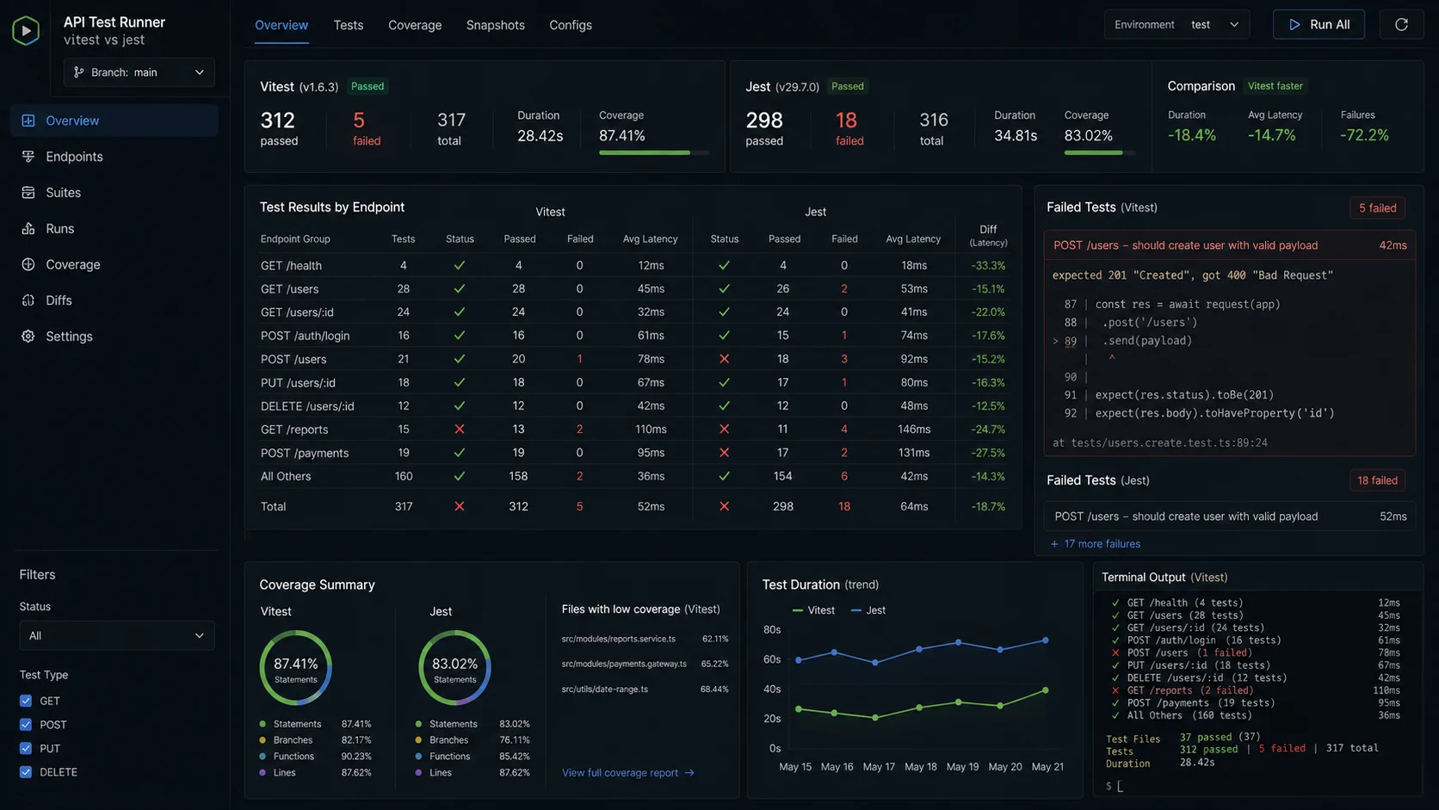Click the Run All button

[1319, 25]
